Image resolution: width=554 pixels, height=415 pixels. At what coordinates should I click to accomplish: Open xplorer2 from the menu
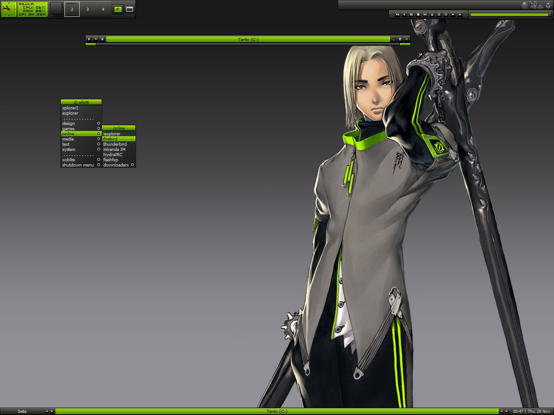coord(81,108)
